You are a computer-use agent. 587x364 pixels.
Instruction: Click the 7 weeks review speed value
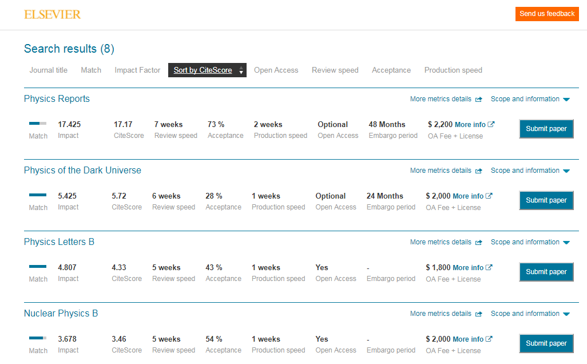(168, 124)
